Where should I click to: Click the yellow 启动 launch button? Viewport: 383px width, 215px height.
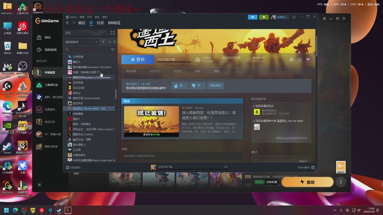pos(307,182)
